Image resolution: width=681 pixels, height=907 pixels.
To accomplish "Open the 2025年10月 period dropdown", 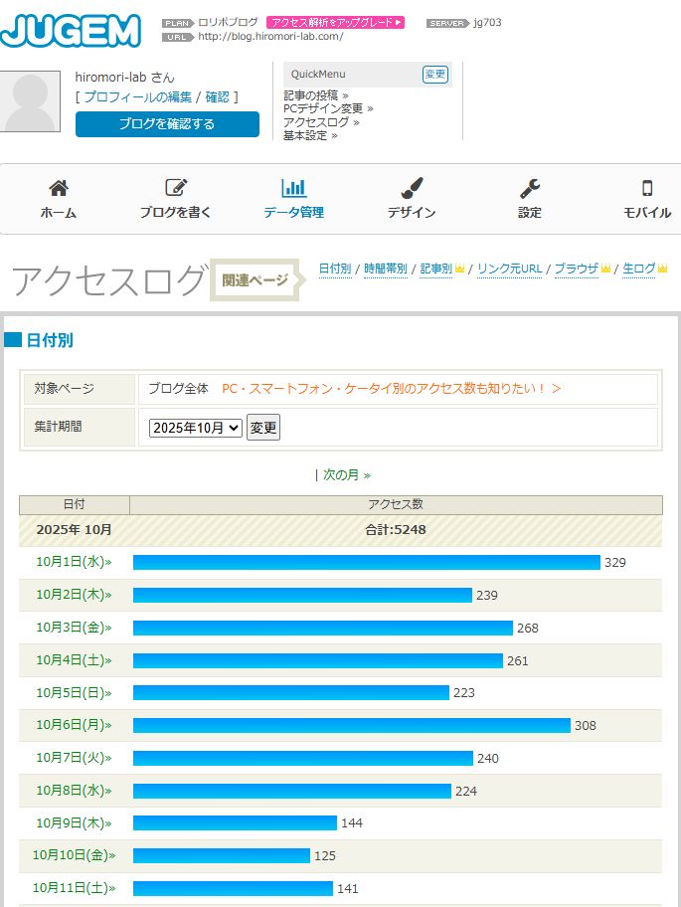I will [x=195, y=428].
